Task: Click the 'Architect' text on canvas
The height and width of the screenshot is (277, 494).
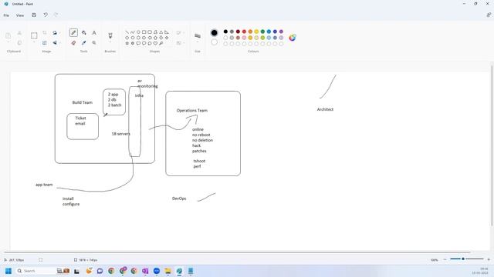Action: tap(325, 109)
